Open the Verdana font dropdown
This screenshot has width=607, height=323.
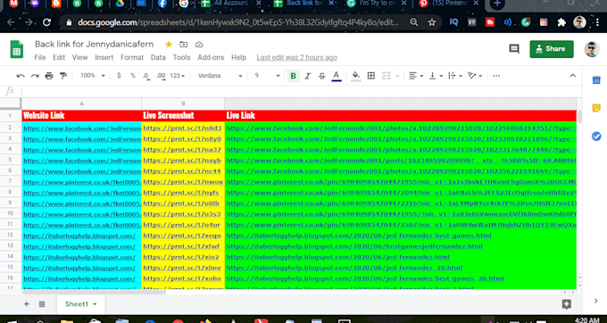[220, 76]
